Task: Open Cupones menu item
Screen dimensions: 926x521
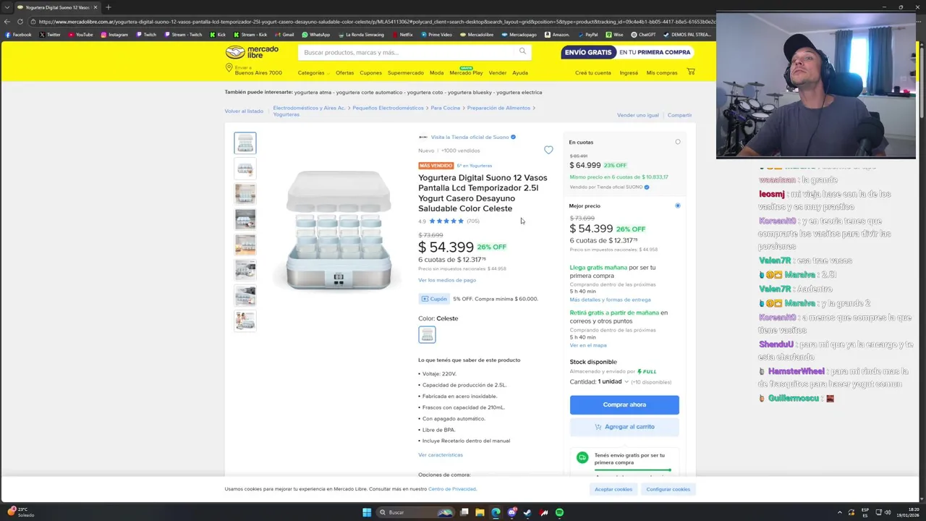Action: pyautogui.click(x=370, y=72)
